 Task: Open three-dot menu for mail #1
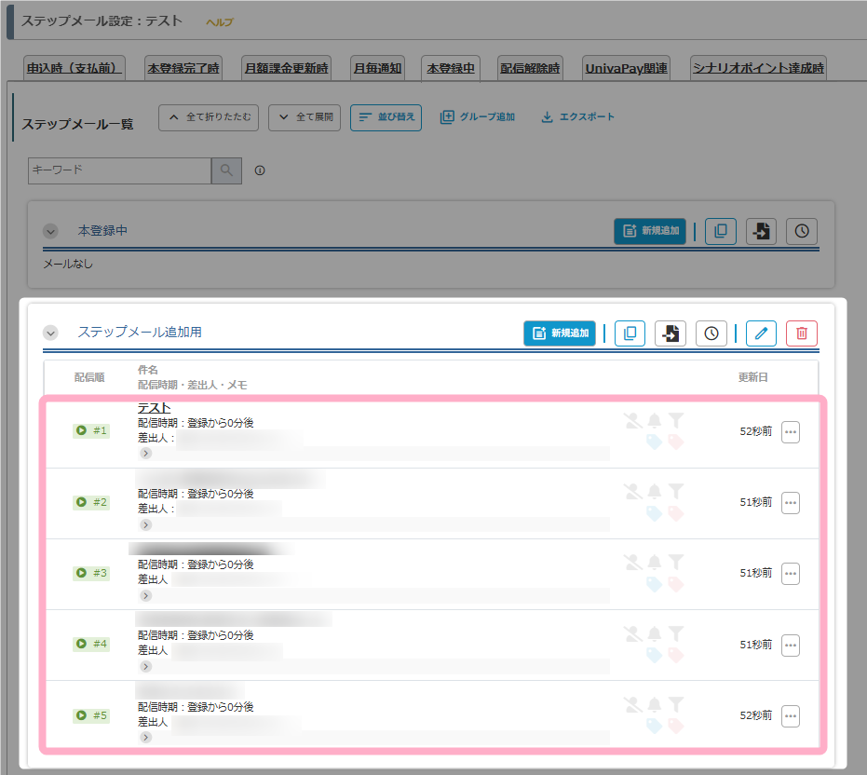(x=790, y=431)
